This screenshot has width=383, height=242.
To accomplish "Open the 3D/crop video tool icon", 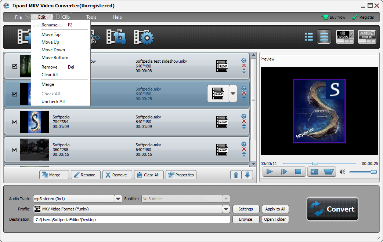I will [x=116, y=37].
